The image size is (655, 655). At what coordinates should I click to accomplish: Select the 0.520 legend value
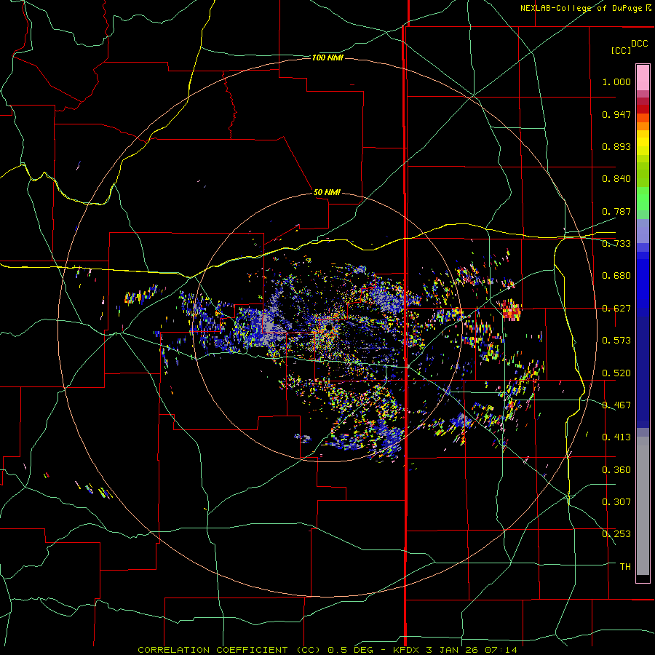pos(616,373)
